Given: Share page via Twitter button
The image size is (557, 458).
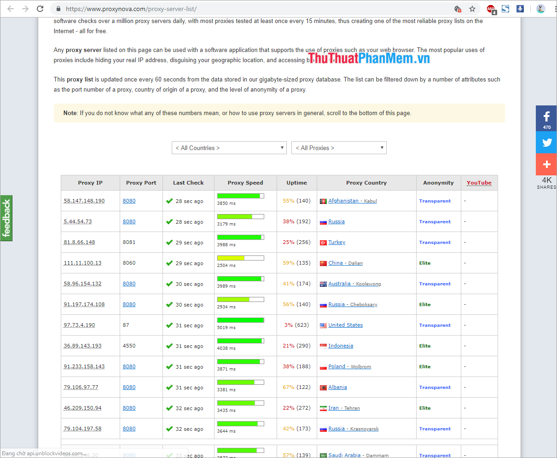Looking at the screenshot, I should click(x=546, y=142).
